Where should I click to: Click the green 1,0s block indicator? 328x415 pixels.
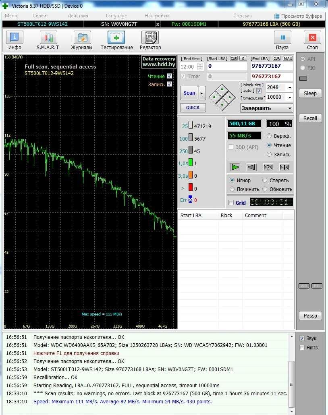click(x=190, y=162)
